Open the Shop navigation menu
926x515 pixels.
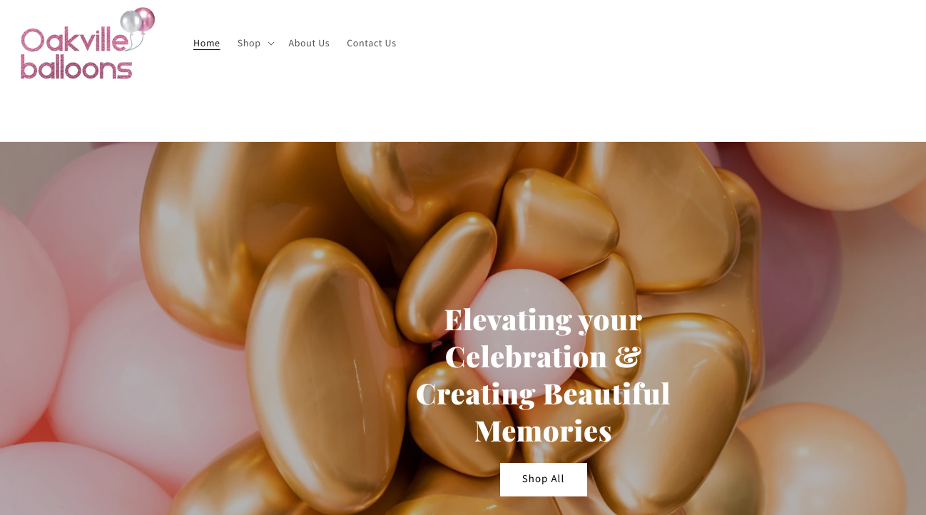pyautogui.click(x=249, y=43)
